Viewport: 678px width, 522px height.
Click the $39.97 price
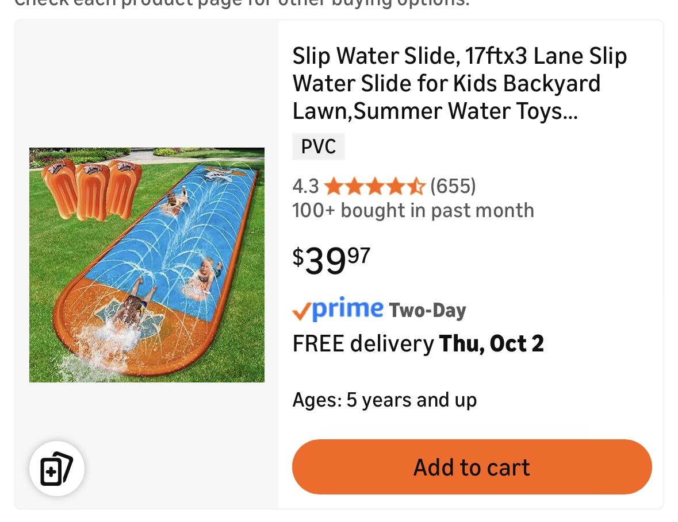(331, 259)
